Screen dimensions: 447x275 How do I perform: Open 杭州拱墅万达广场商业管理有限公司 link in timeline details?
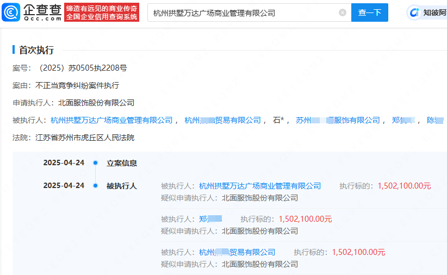pyautogui.click(x=260, y=186)
